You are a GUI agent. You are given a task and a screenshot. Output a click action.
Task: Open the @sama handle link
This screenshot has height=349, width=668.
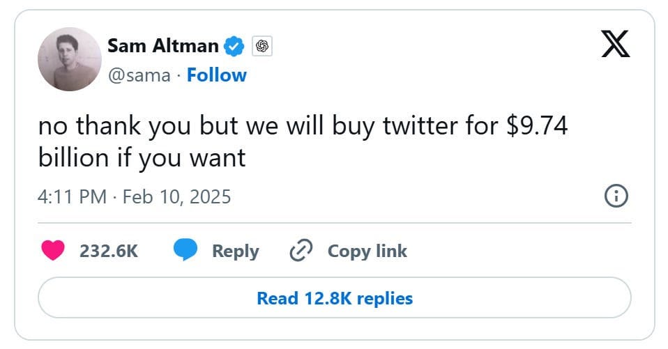point(139,75)
